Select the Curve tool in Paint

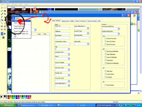pyautogui.click(x=5, y=23)
